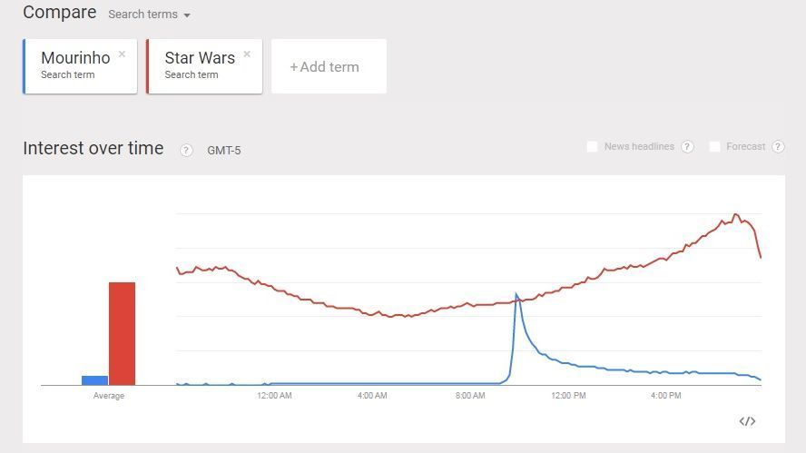This screenshot has height=453, width=806.
Task: Click the Star Wars line's highest peak
Action: click(735, 215)
